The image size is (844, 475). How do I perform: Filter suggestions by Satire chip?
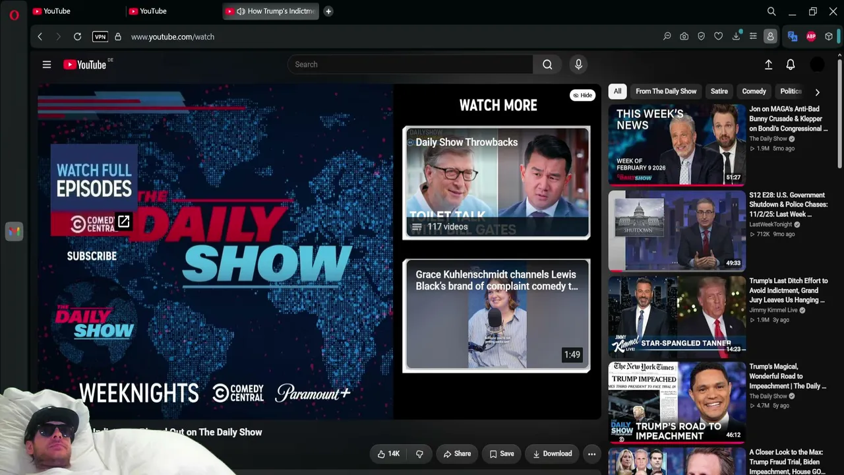pos(719,92)
